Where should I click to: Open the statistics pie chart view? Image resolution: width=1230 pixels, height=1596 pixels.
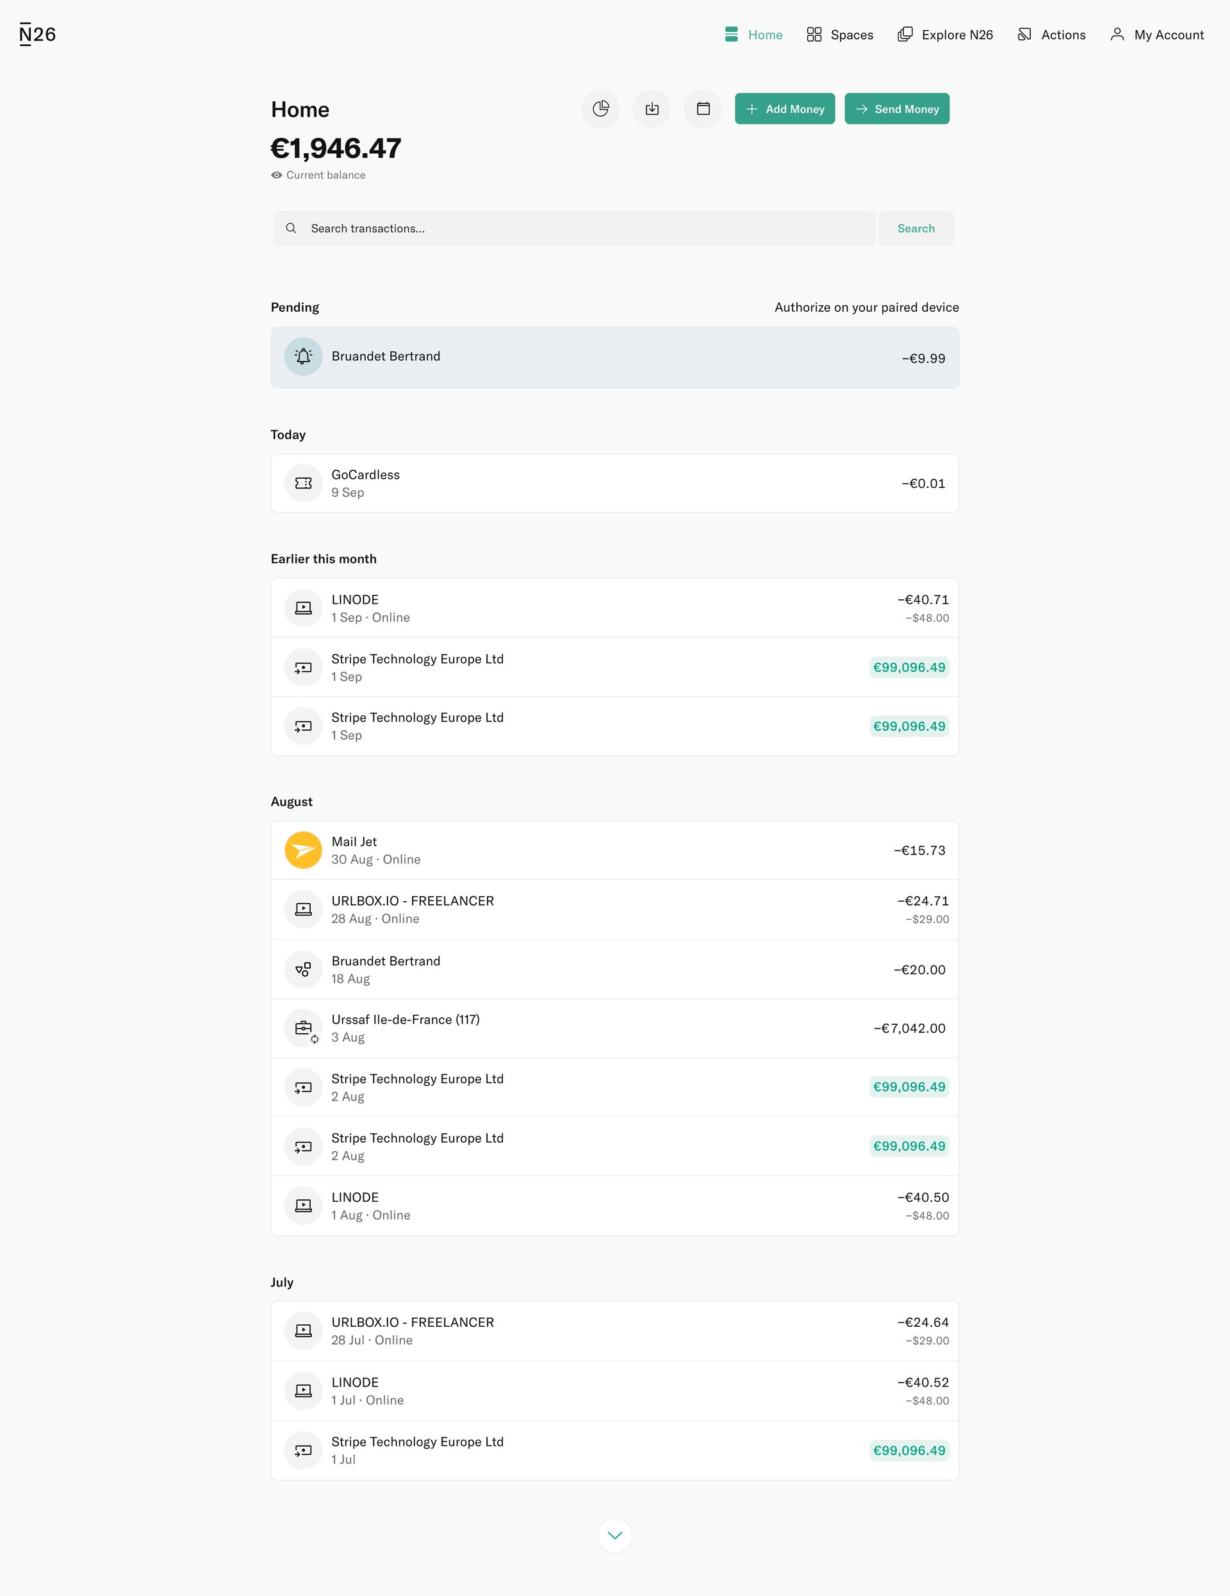click(x=600, y=108)
